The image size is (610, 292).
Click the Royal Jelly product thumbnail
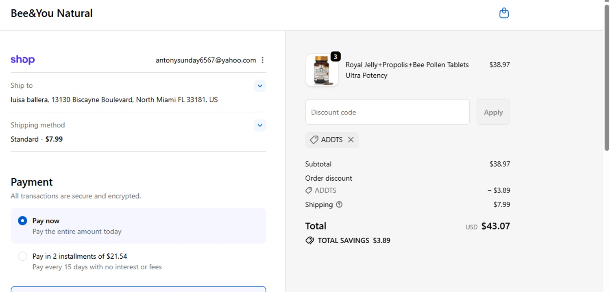click(x=322, y=70)
